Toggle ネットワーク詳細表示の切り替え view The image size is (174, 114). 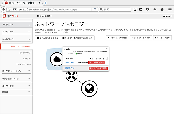[x=77, y=38]
